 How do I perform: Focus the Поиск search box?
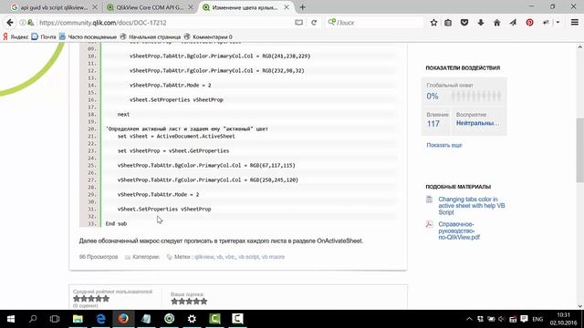point(374,23)
